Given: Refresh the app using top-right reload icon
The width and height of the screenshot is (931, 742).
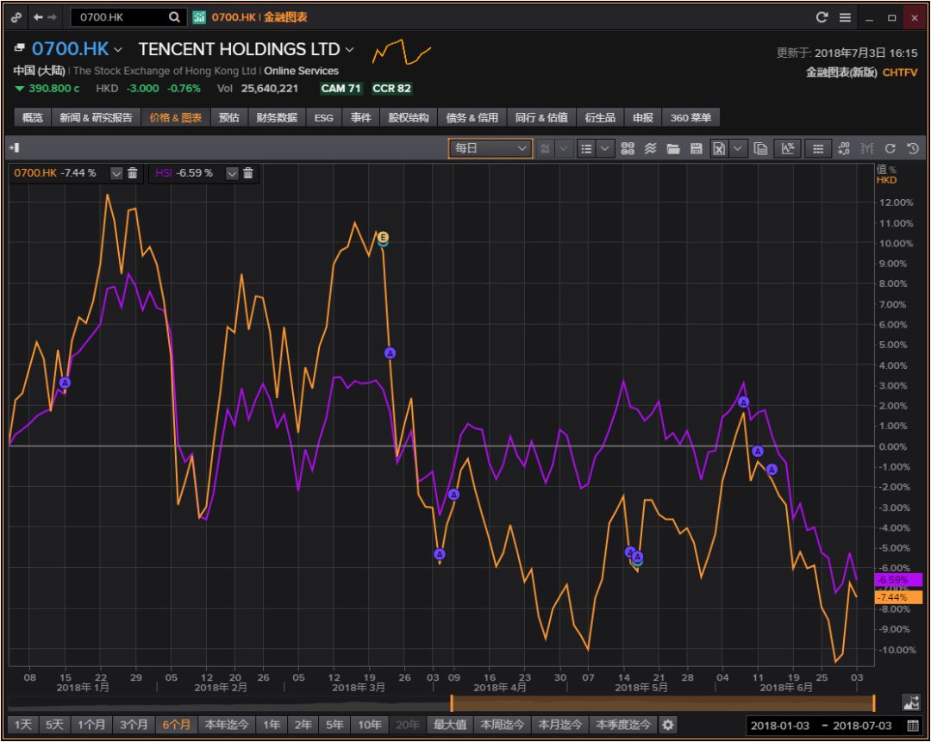Looking at the screenshot, I should pyautogui.click(x=822, y=17).
